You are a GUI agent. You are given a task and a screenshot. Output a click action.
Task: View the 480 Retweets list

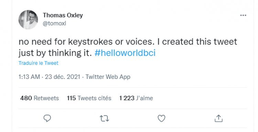click(40, 98)
